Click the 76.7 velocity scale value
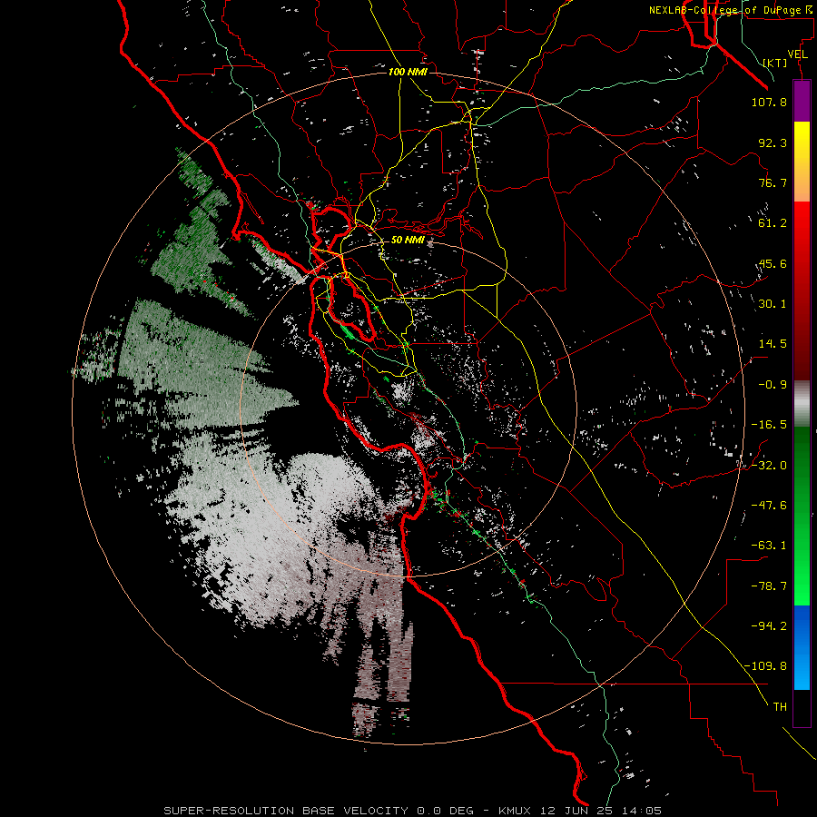The height and width of the screenshot is (817, 817). tap(773, 182)
